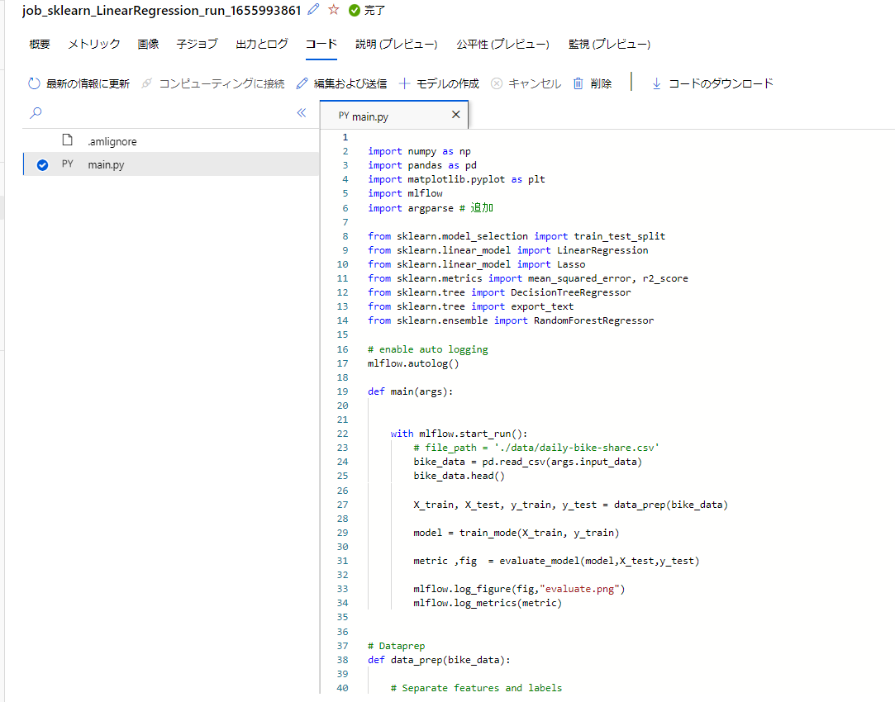This screenshot has height=702, width=895.
Task: Click the '# Dataprep' comment line
Action: coord(396,646)
